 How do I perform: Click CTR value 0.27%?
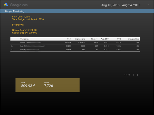pyautogui.click(x=119, y=42)
